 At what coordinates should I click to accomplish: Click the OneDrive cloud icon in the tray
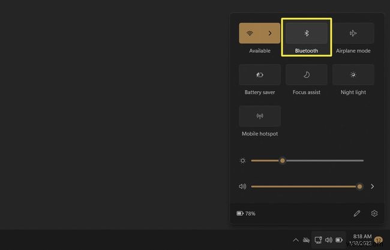coord(306,240)
